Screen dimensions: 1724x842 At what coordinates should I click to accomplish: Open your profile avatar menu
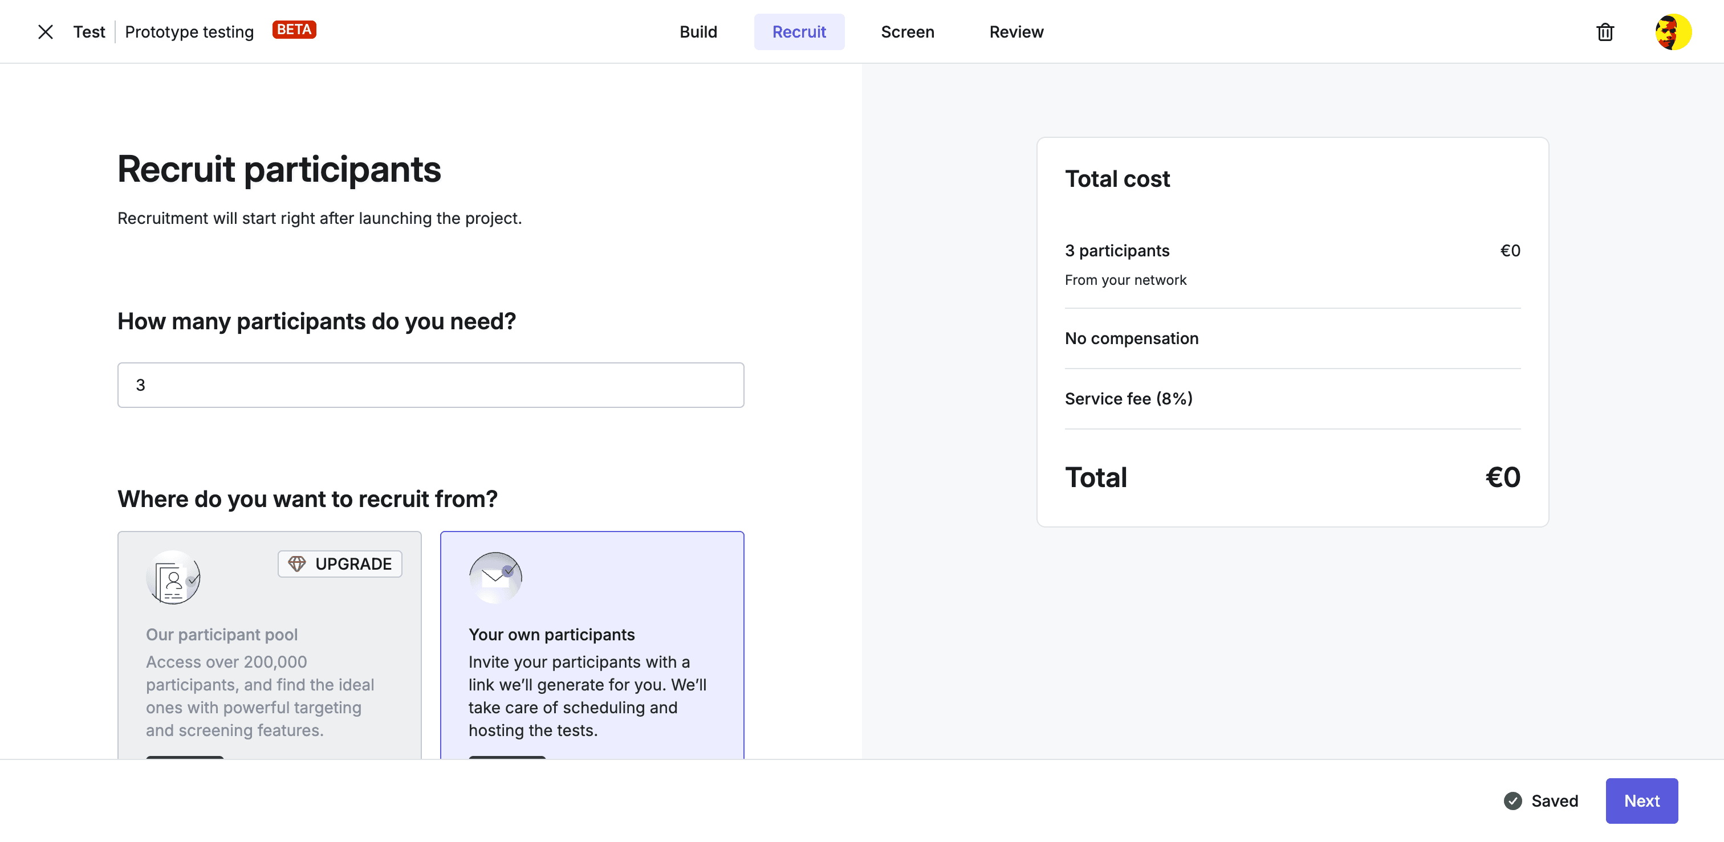1674,31
